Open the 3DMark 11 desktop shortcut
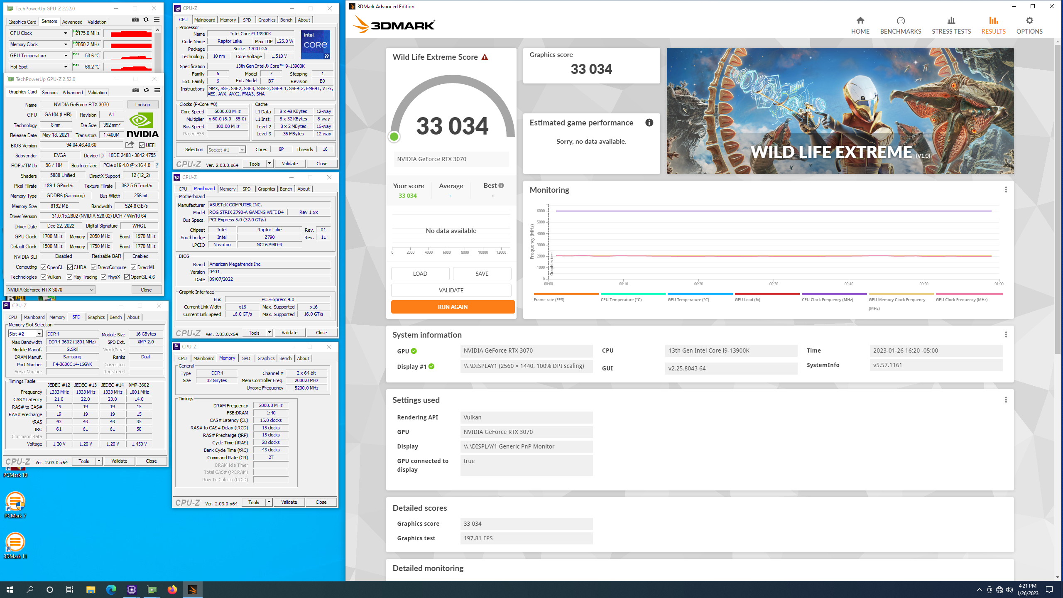Viewport: 1063px width, 598px height. tap(15, 545)
